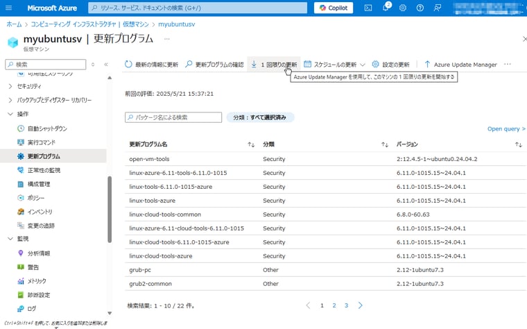Sort by 更新プログラム名 column
This screenshot has height=329, width=527.
pyautogui.click(x=148, y=144)
